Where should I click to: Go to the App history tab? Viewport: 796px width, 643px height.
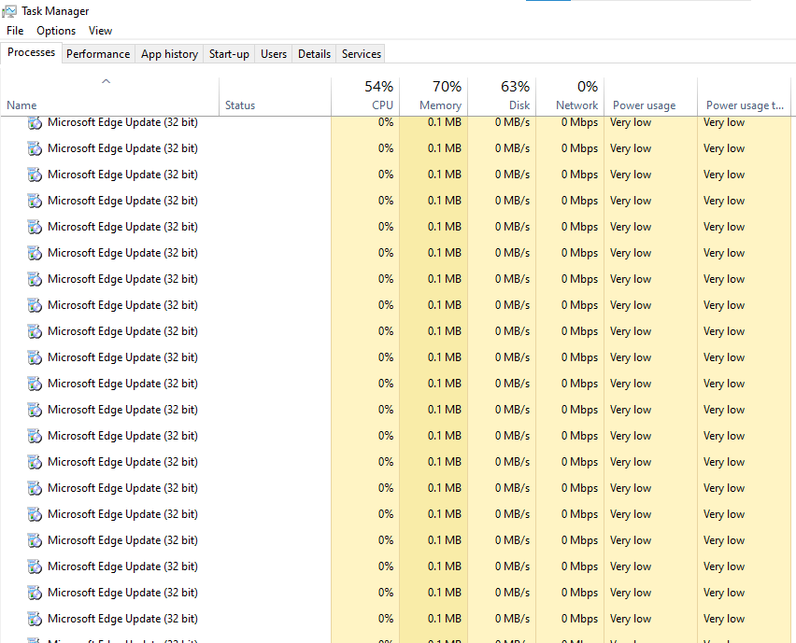169,54
